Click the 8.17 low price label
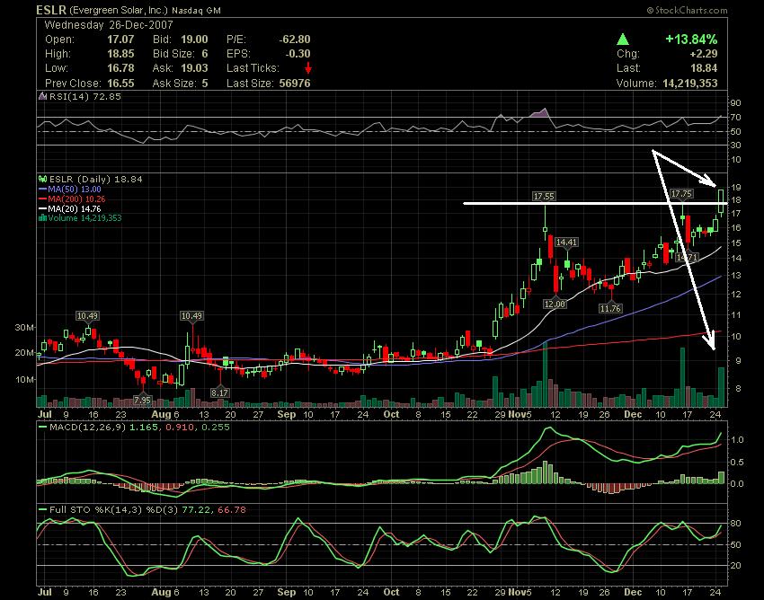The width and height of the screenshot is (764, 600). [219, 393]
